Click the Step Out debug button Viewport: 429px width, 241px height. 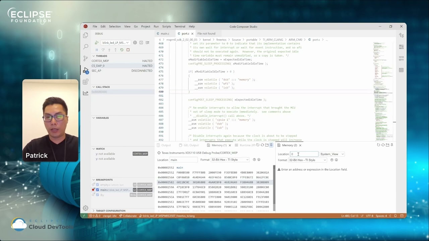coord(115,50)
